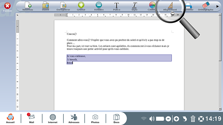Open the Style text tool

click(134, 7)
